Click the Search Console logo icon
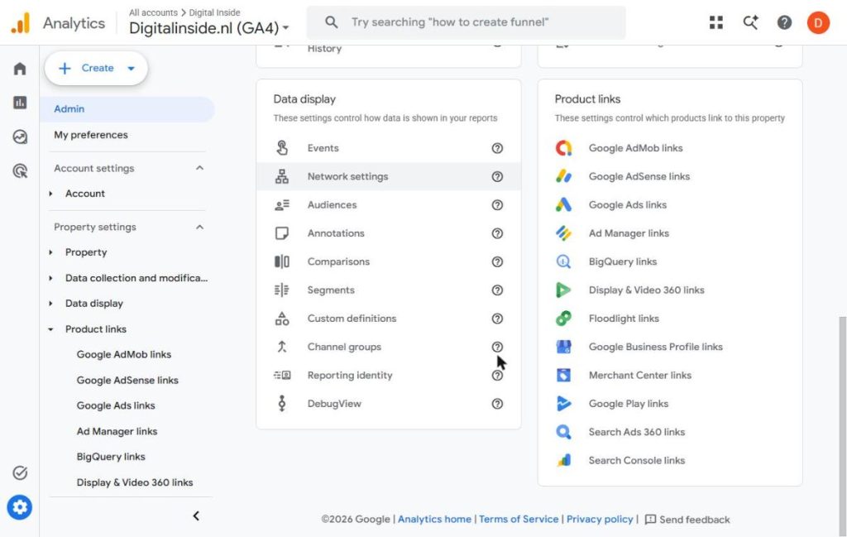Image resolution: width=847 pixels, height=537 pixels. [x=563, y=460]
